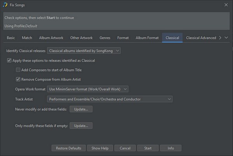The height and width of the screenshot is (156, 233).
Task: Open the Identify Classical releases dropdown
Action: tap(84, 51)
